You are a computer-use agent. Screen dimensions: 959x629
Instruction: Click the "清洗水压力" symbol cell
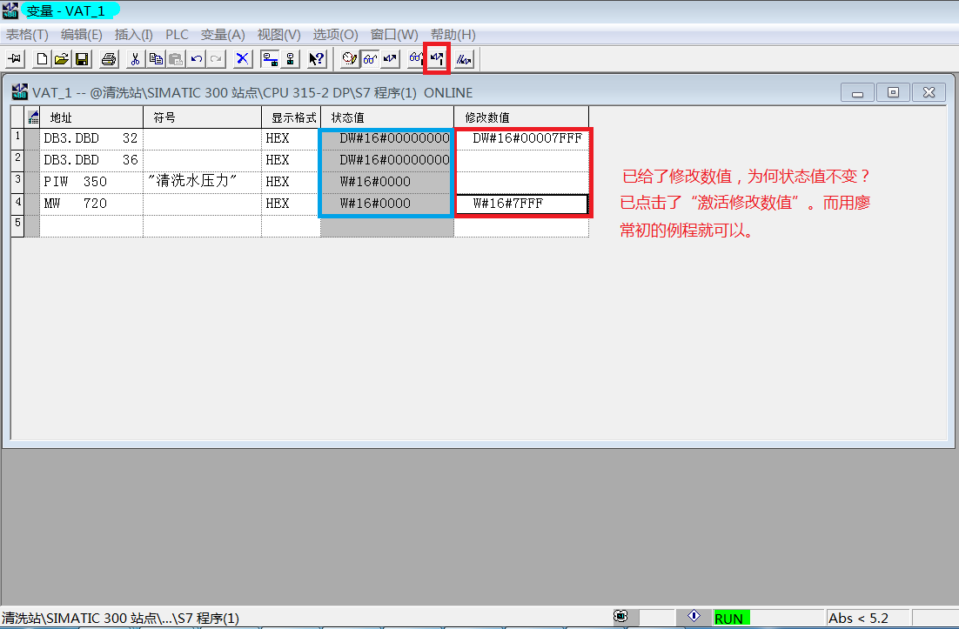[203, 182]
